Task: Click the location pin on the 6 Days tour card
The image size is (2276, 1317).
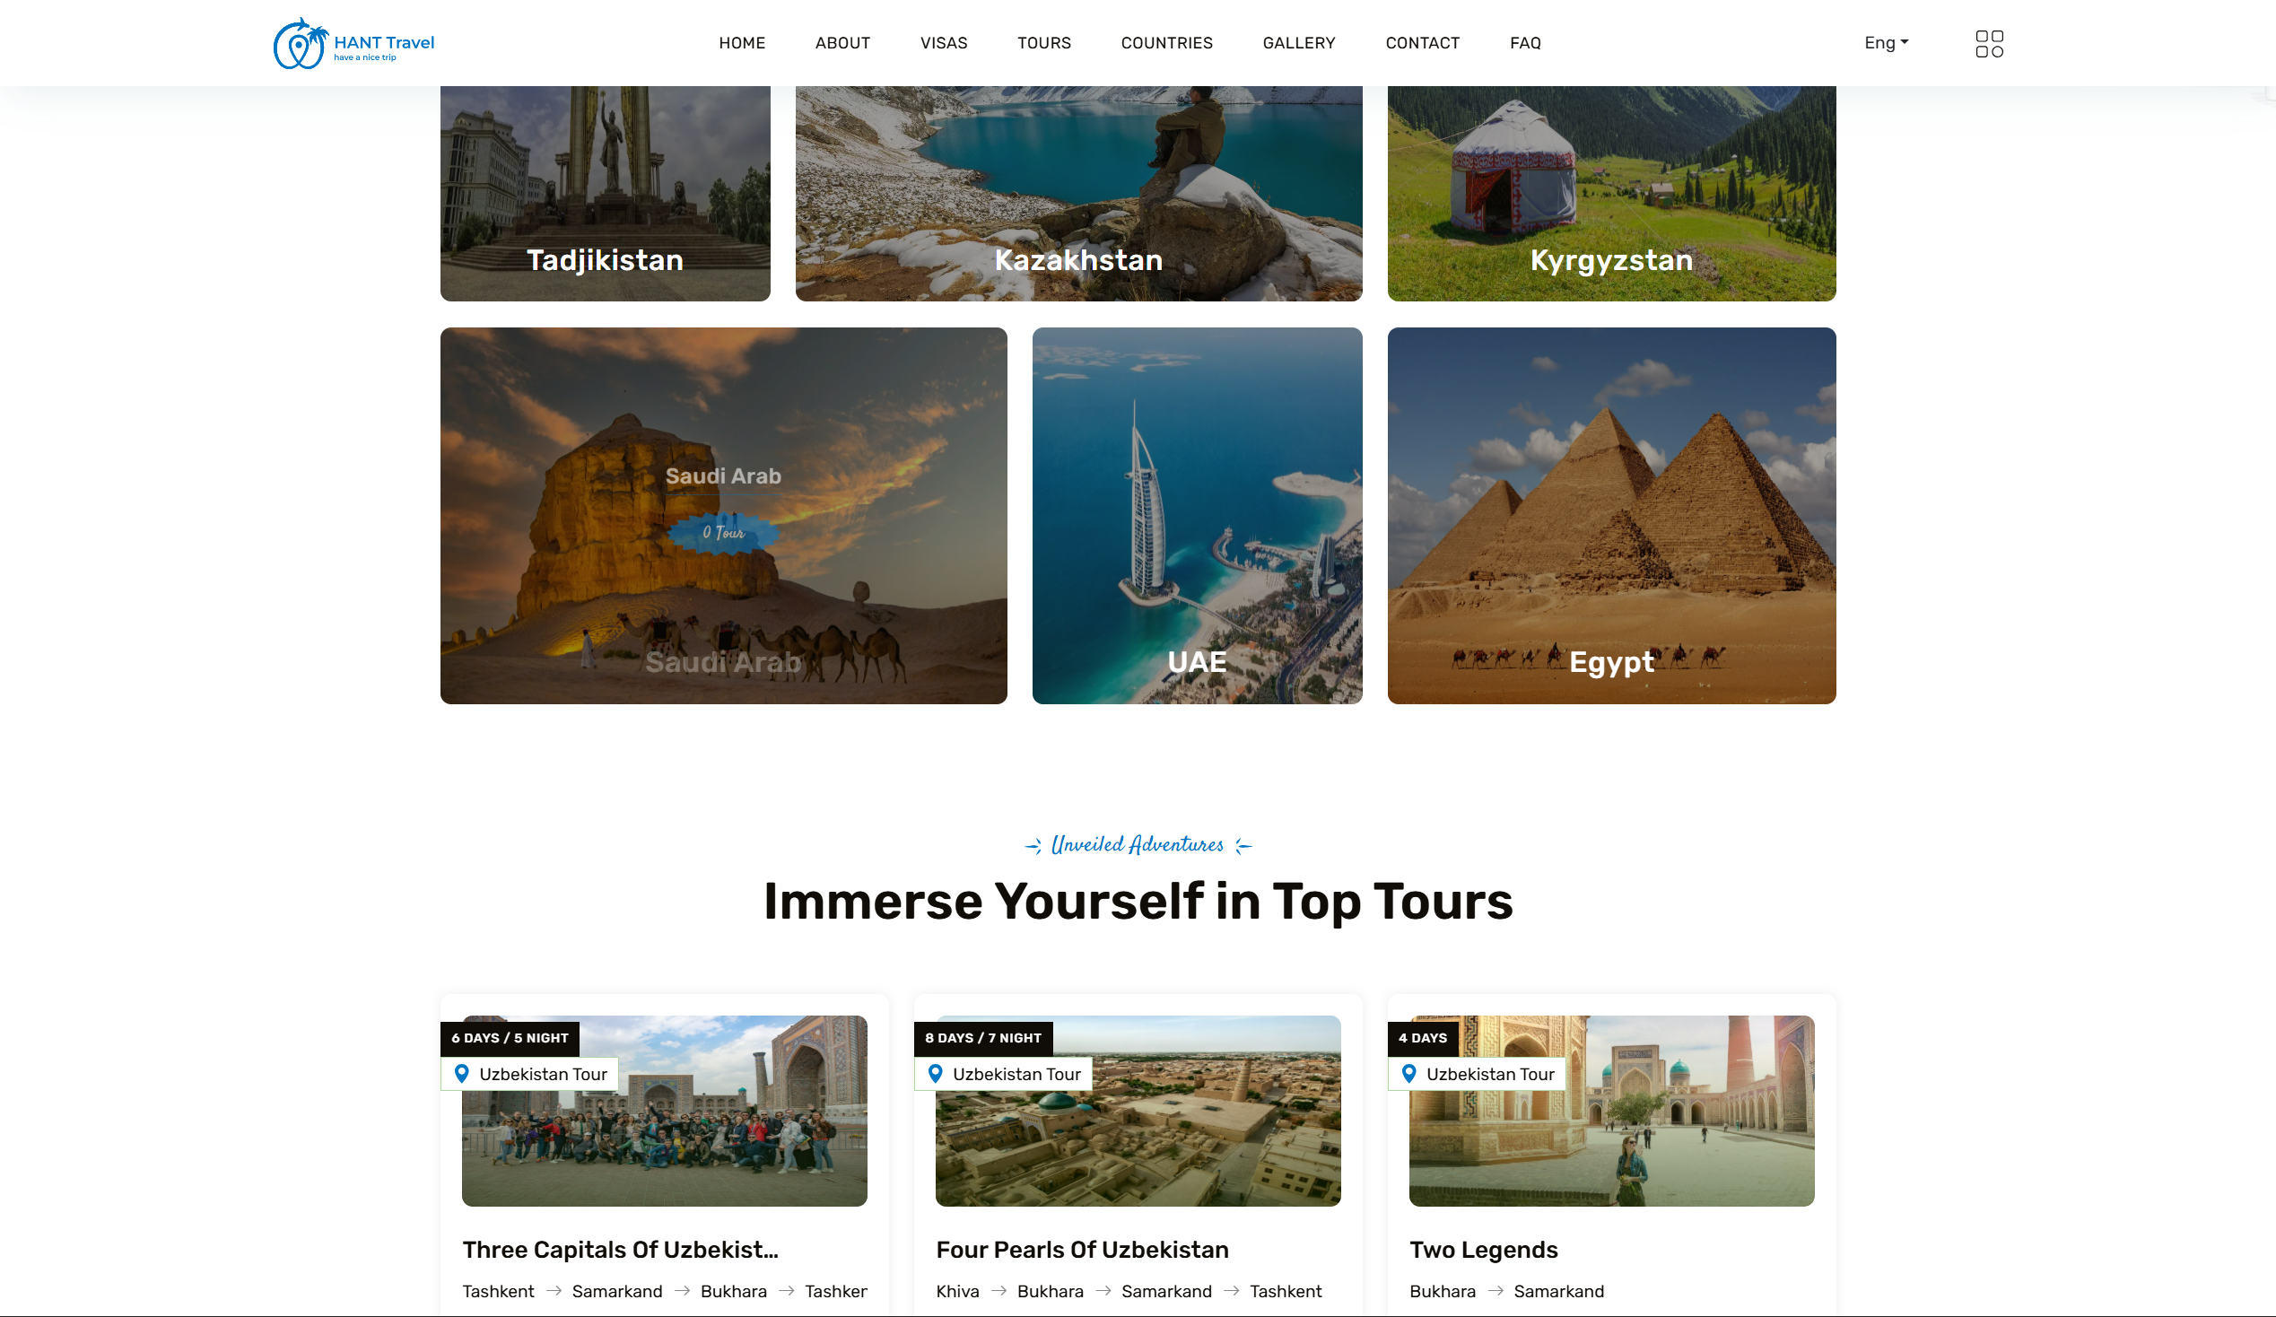Action: click(x=461, y=1074)
